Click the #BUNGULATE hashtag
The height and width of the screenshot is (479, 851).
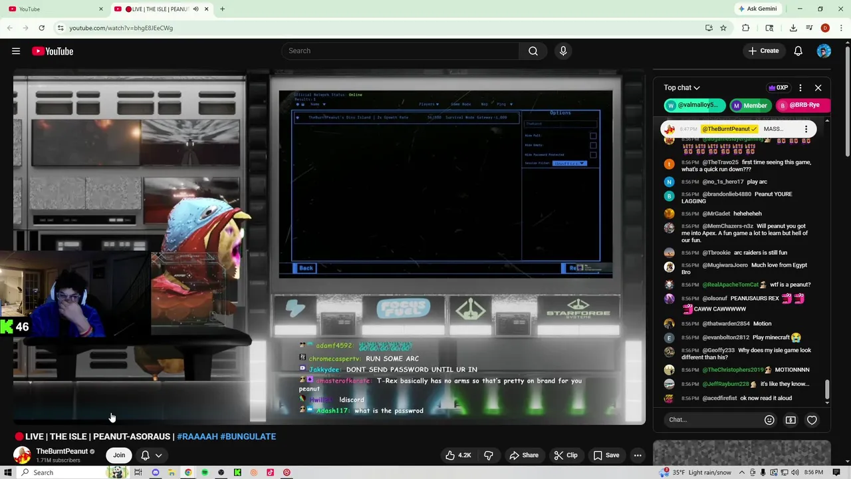pyautogui.click(x=248, y=436)
